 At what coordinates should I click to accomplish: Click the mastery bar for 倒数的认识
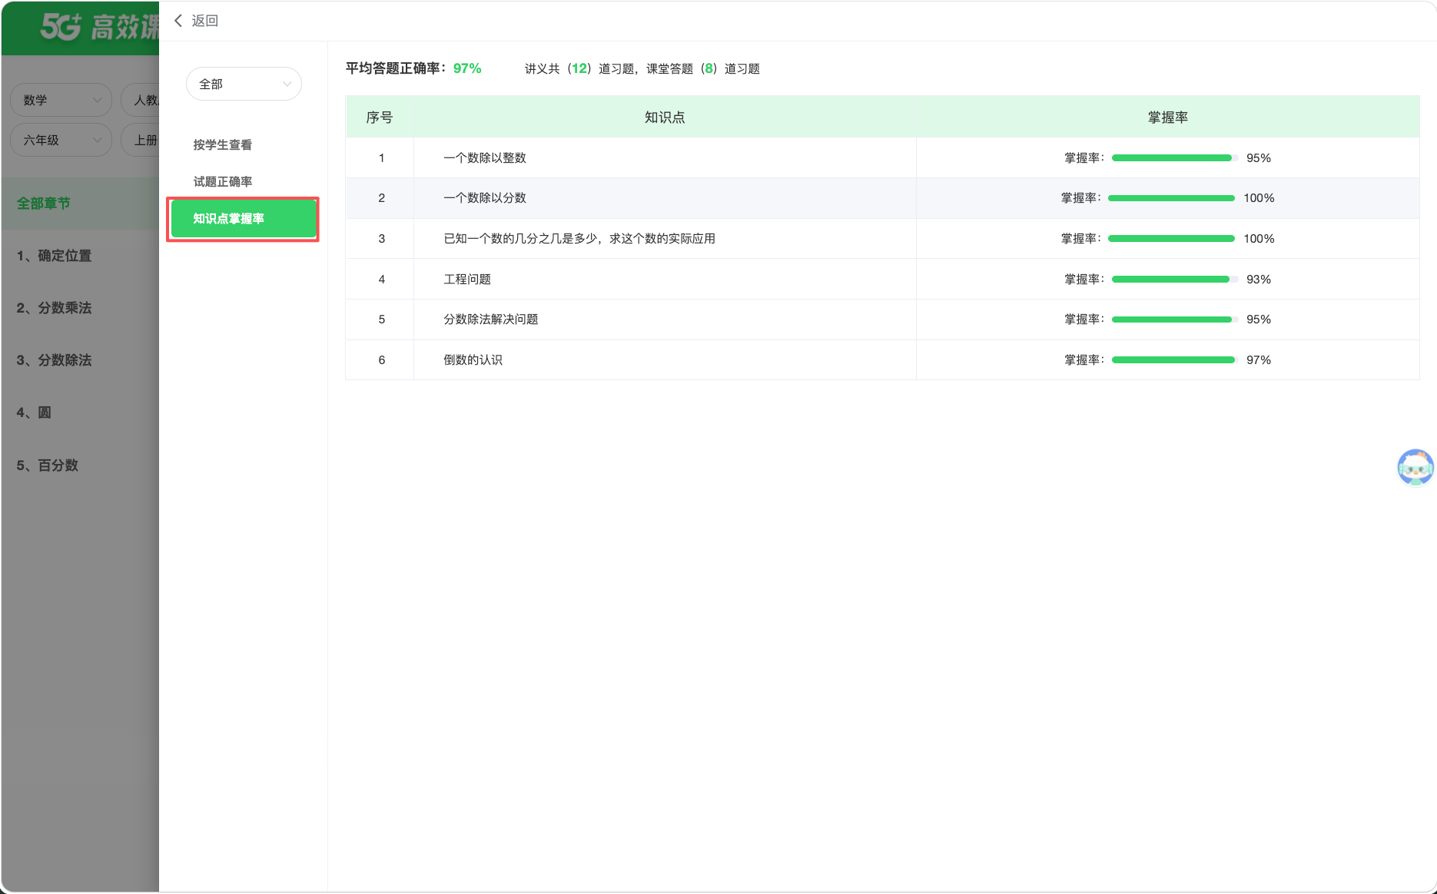[1173, 359]
